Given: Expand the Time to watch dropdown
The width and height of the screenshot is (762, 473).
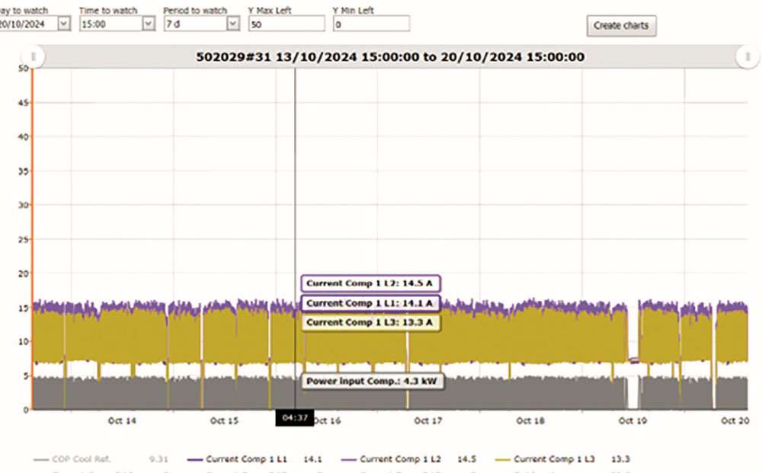Looking at the screenshot, I should point(148,24).
